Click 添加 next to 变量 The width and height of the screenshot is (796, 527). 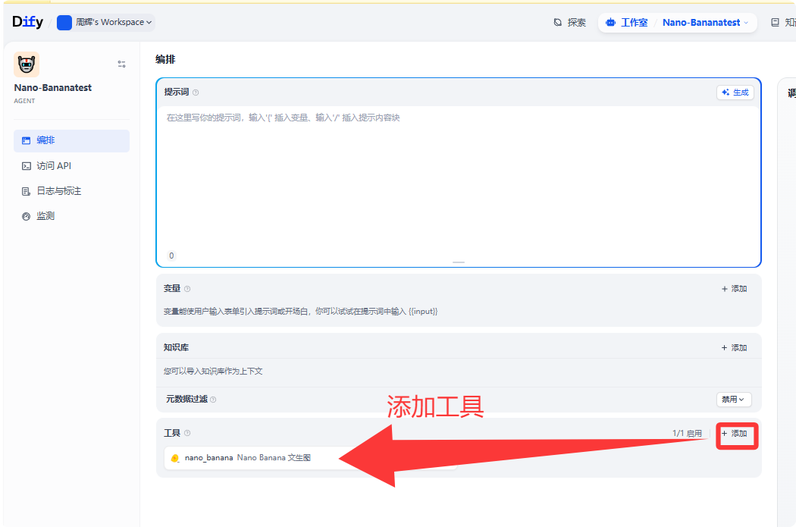732,288
